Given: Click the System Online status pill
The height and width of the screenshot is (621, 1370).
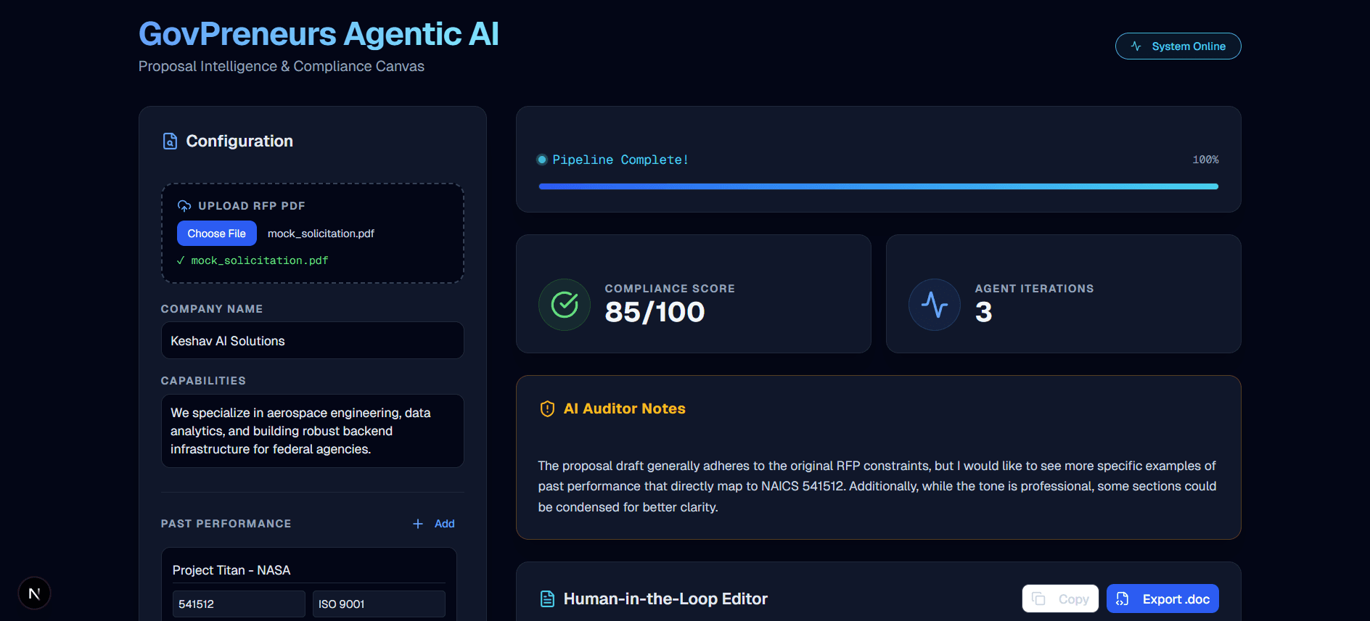Looking at the screenshot, I should pyautogui.click(x=1178, y=46).
